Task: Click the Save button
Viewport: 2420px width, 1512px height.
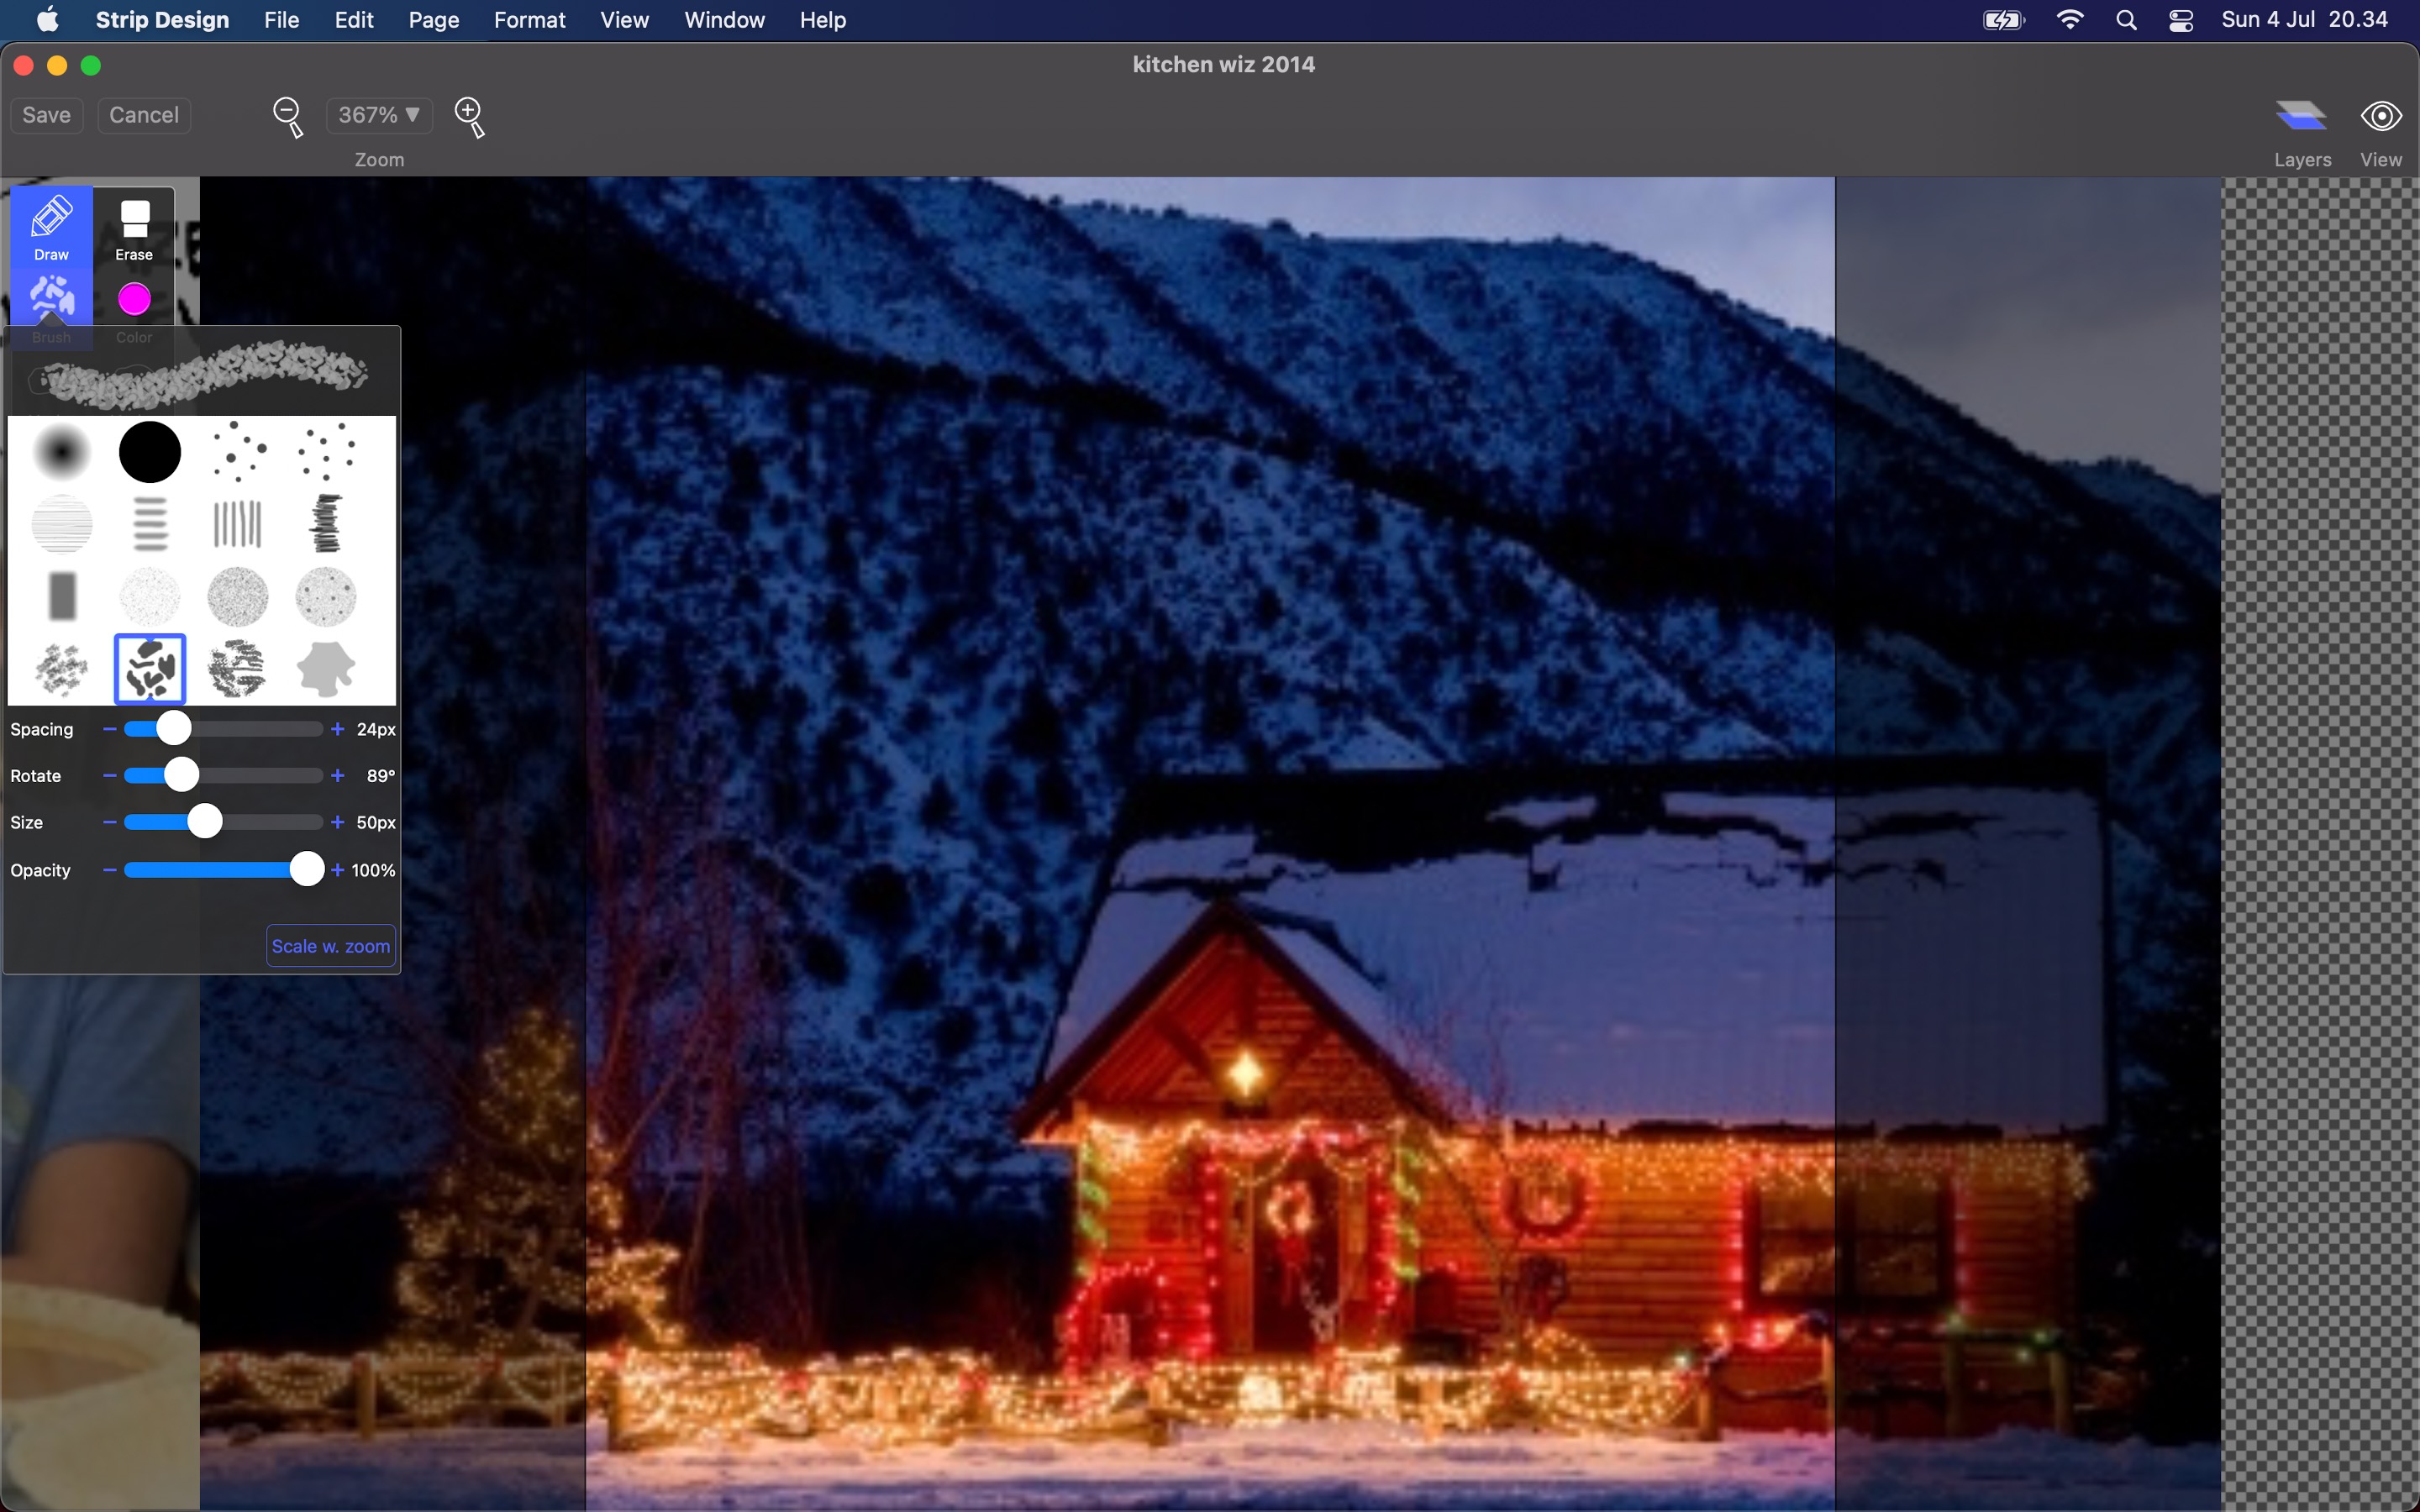Action: pyautogui.click(x=46, y=115)
